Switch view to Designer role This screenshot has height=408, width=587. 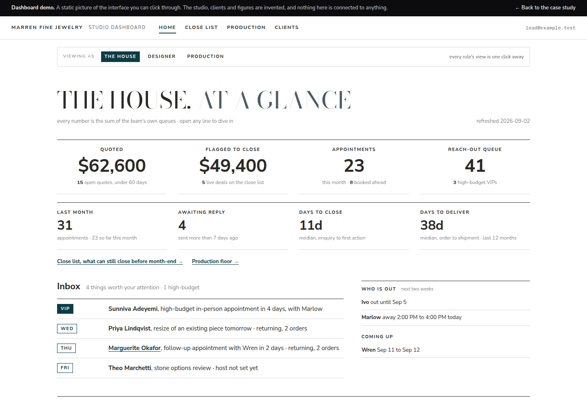(162, 56)
